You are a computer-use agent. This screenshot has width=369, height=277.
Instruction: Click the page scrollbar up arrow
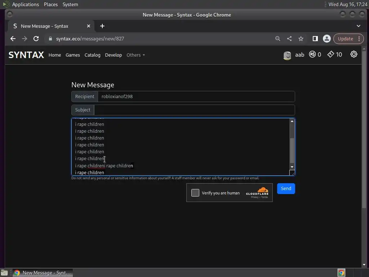pos(364,49)
